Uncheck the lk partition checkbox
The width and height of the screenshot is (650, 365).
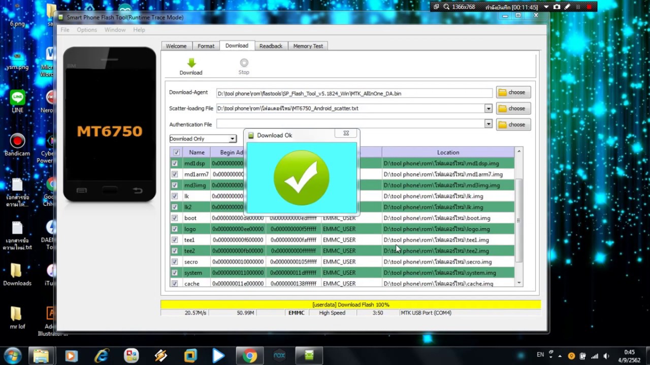175,196
